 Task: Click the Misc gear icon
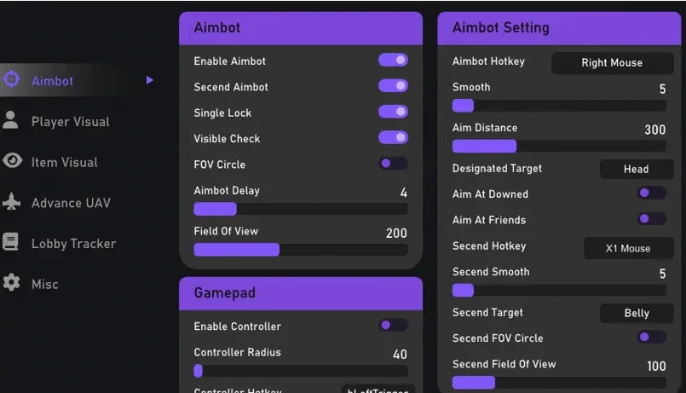(11, 282)
